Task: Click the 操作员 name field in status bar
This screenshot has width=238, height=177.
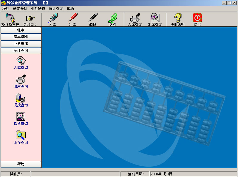Action: click(x=75, y=174)
